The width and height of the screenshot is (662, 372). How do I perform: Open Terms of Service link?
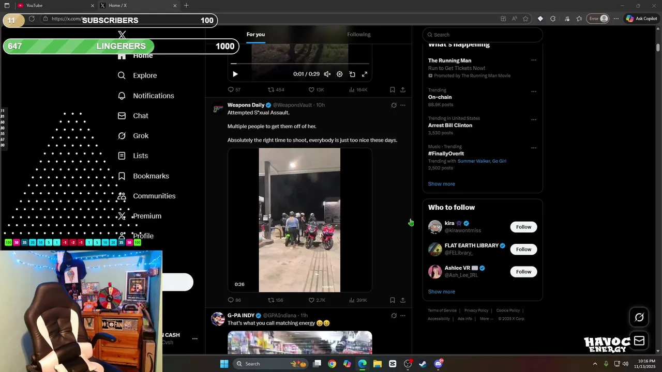point(442,311)
